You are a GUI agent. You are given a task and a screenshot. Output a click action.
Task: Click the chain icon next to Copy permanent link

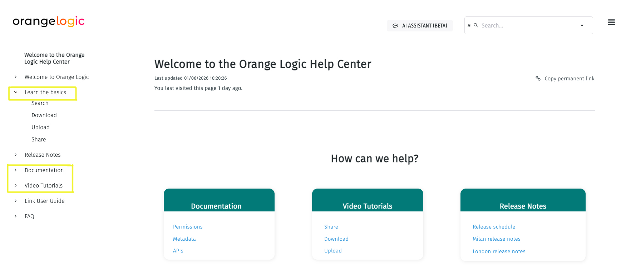point(538,78)
